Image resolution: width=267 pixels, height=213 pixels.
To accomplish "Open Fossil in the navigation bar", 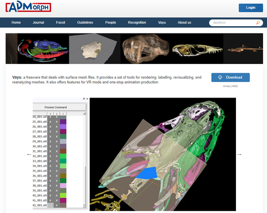I will [x=61, y=22].
